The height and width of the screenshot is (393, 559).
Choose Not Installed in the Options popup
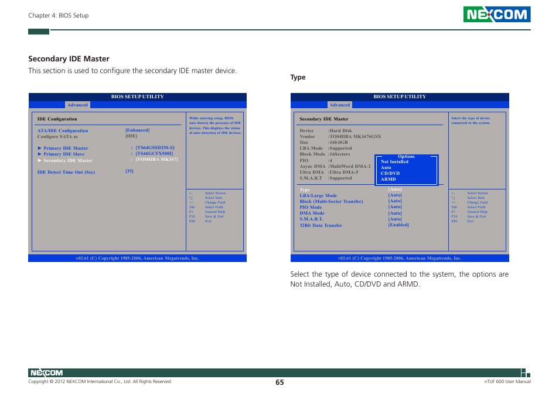[x=394, y=161]
